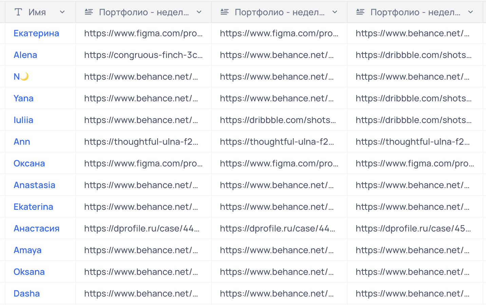Select Iuliia's first portfolio behance.net cell
Screen dimensions: 486x305
tap(144, 120)
